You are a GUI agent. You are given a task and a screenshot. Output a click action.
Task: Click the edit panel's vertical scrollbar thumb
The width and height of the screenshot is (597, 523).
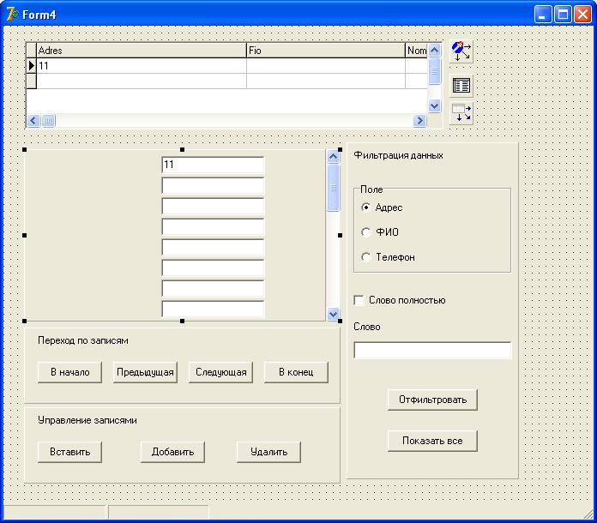(x=333, y=187)
